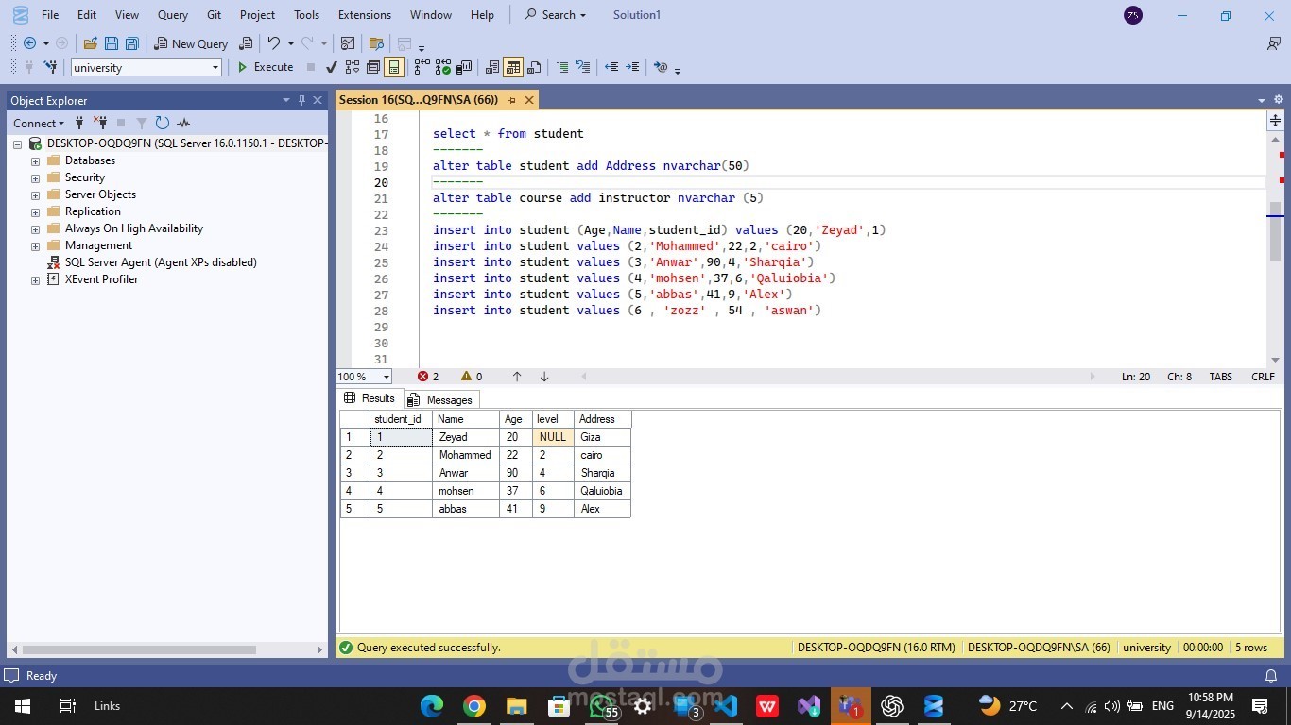Refresh the Object Explorer tree
Image resolution: width=1291 pixels, height=725 pixels.
(163, 123)
